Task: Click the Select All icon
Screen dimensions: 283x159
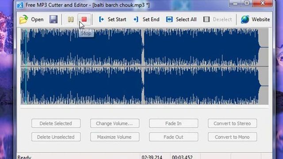Action: tap(169, 19)
